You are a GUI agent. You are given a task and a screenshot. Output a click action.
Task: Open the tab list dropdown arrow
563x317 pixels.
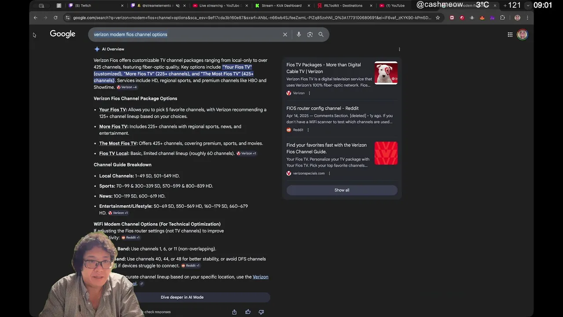528,6
